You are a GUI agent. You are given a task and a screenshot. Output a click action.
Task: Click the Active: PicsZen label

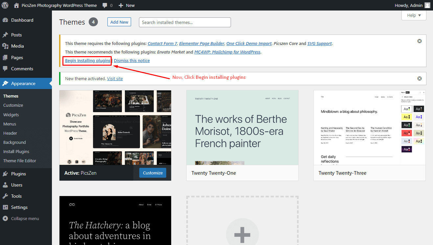(x=80, y=173)
